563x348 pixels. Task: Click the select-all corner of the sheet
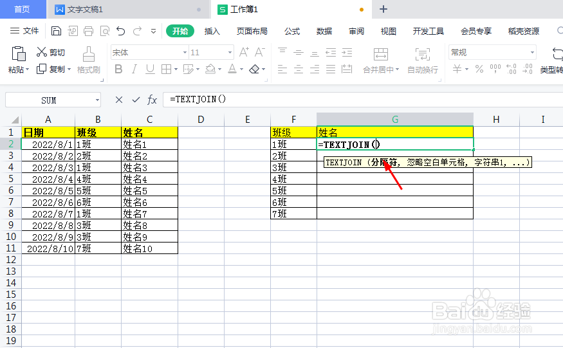click(15, 120)
